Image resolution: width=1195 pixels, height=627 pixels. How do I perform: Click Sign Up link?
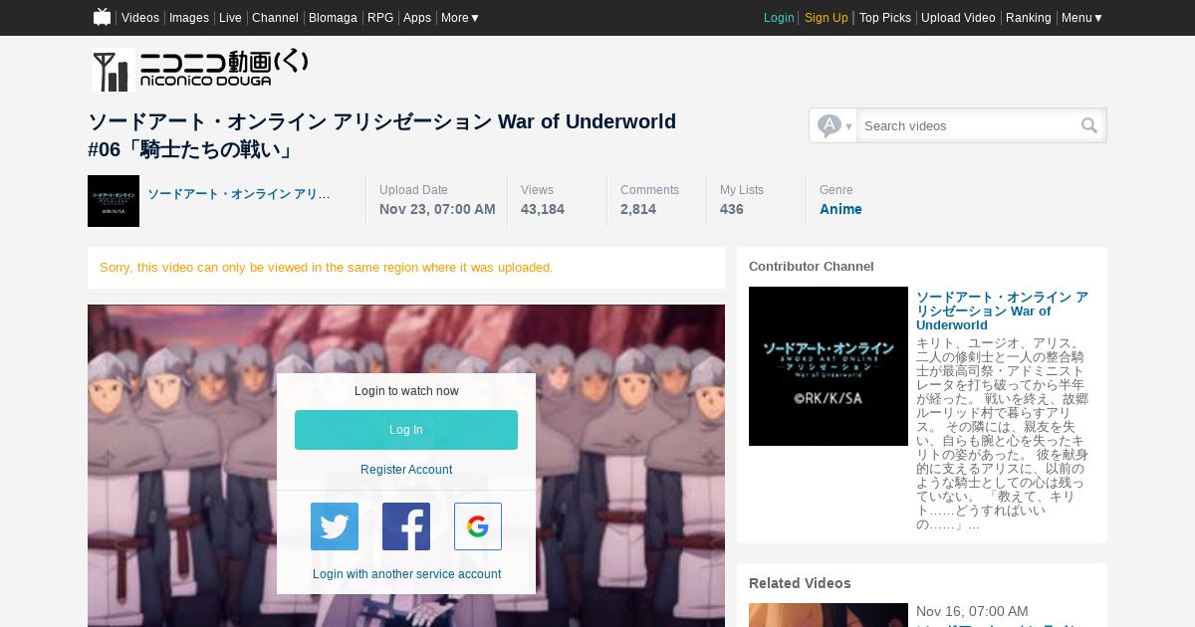tap(827, 18)
